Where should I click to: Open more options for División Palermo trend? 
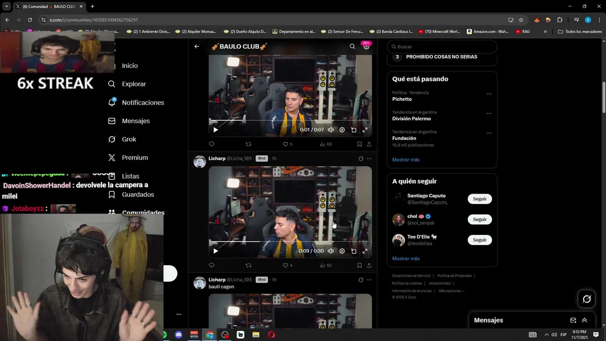489,114
